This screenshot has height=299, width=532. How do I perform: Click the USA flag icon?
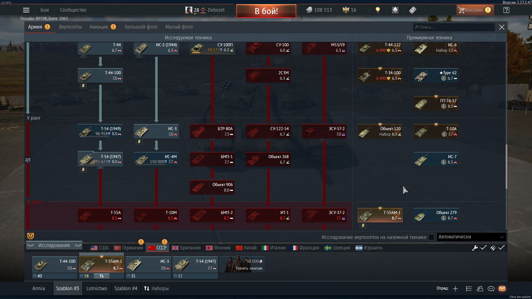tap(94, 248)
